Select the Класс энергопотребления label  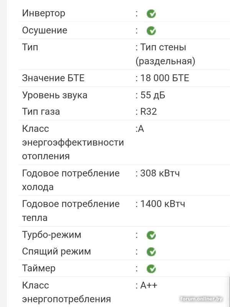(x=66, y=292)
